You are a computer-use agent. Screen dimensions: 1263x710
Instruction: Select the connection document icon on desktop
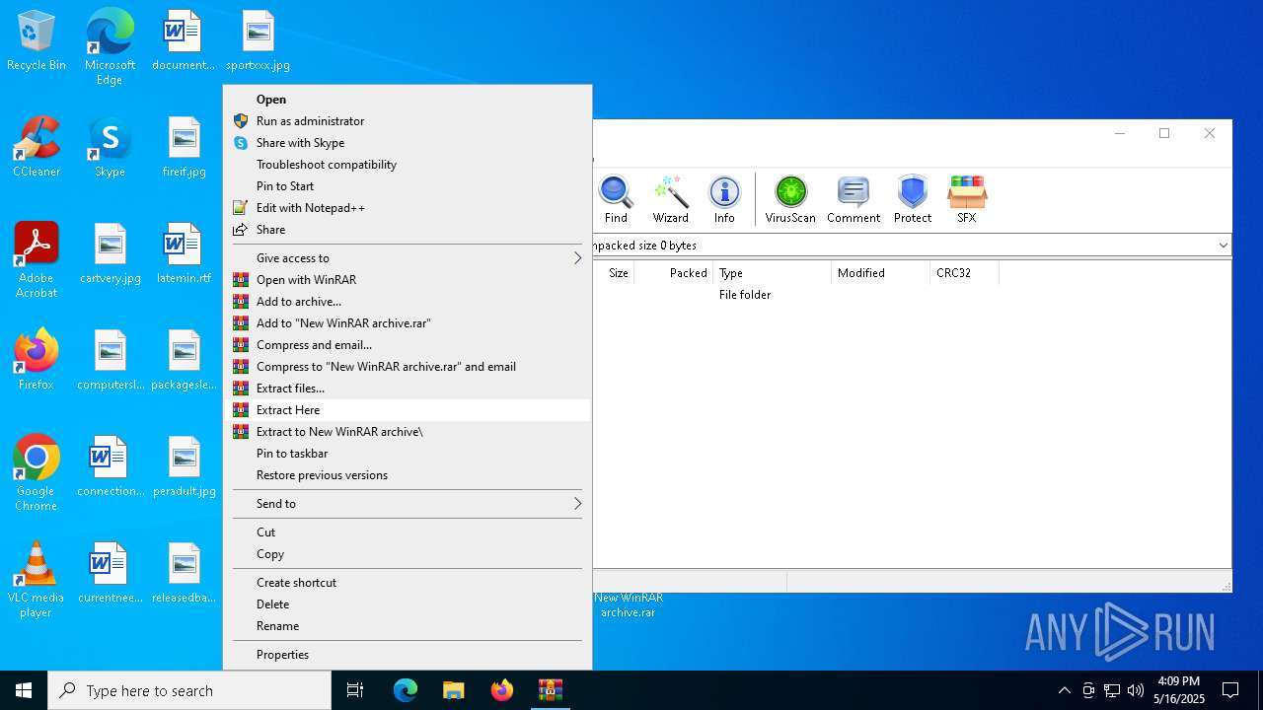pyautogui.click(x=111, y=466)
